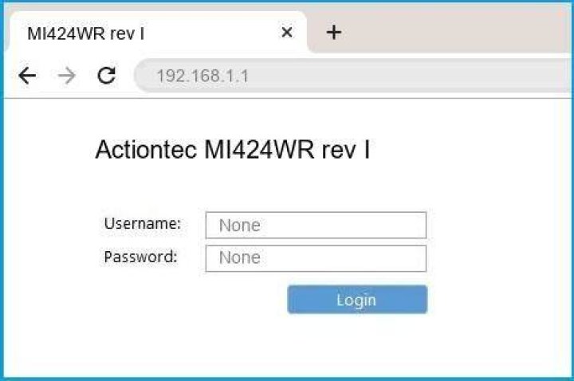Viewport: 574px width, 381px height.
Task: Click the Password: label
Action: pyautogui.click(x=140, y=257)
